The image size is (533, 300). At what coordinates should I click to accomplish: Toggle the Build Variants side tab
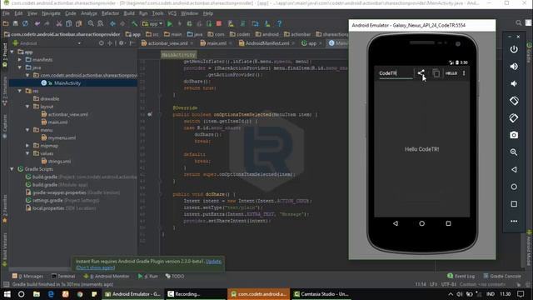click(5, 250)
